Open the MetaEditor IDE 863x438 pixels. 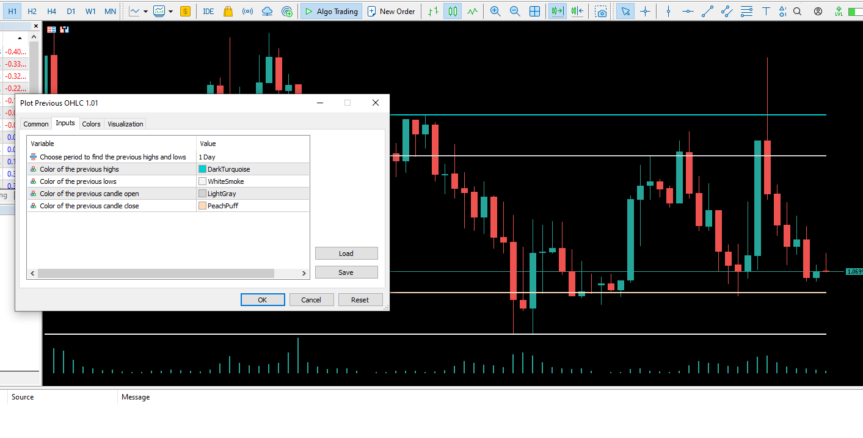(208, 10)
